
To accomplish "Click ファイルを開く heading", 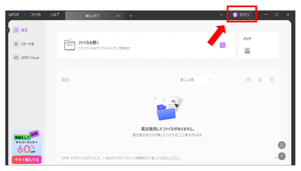I will (x=88, y=42).
